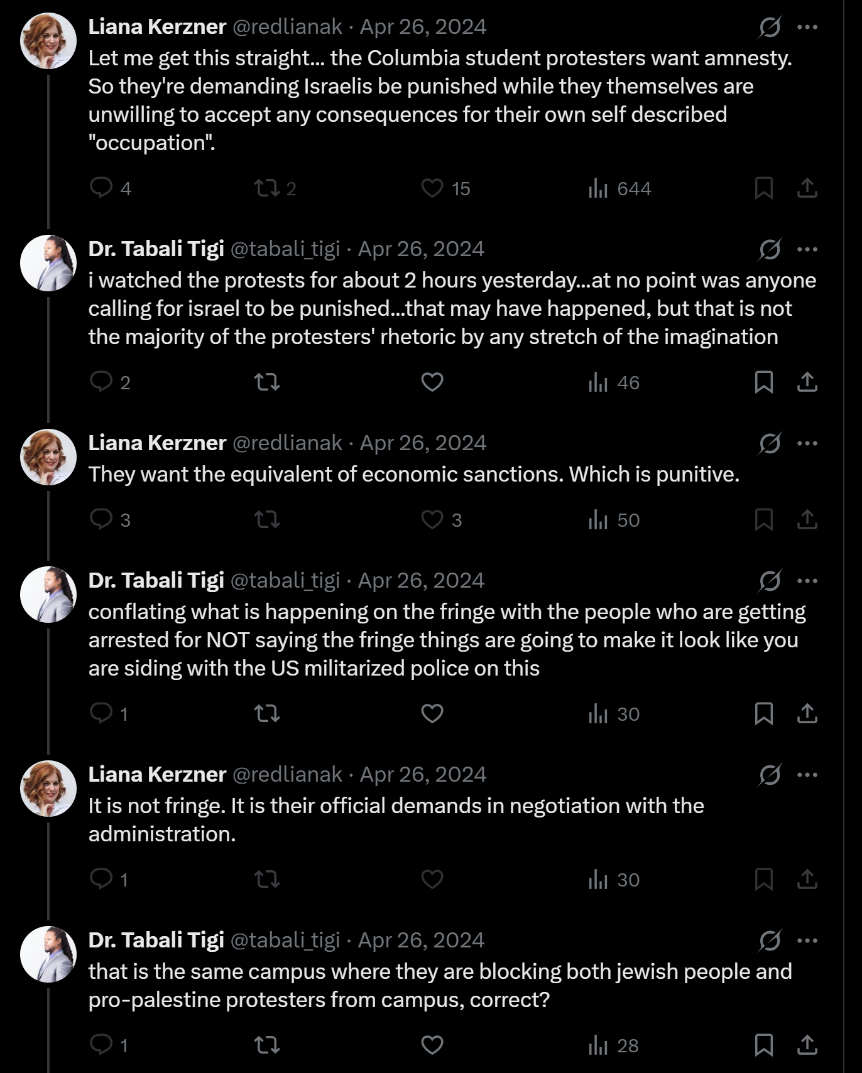Open Apr 26, 2024 timestamp of 'economic sanctions' tweet
Viewport: 862px width, 1073px height.
click(423, 443)
